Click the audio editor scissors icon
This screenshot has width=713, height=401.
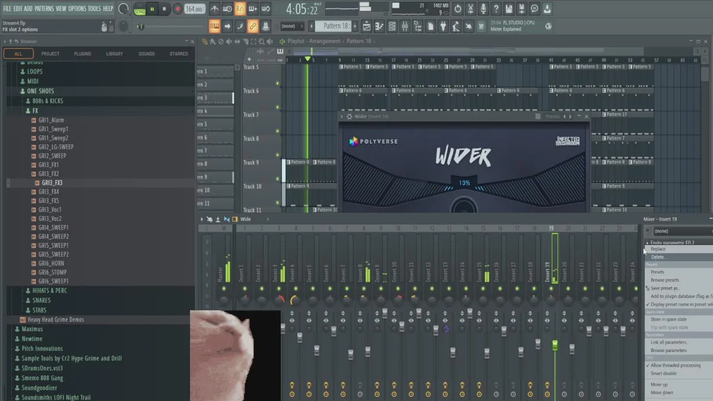click(x=471, y=9)
